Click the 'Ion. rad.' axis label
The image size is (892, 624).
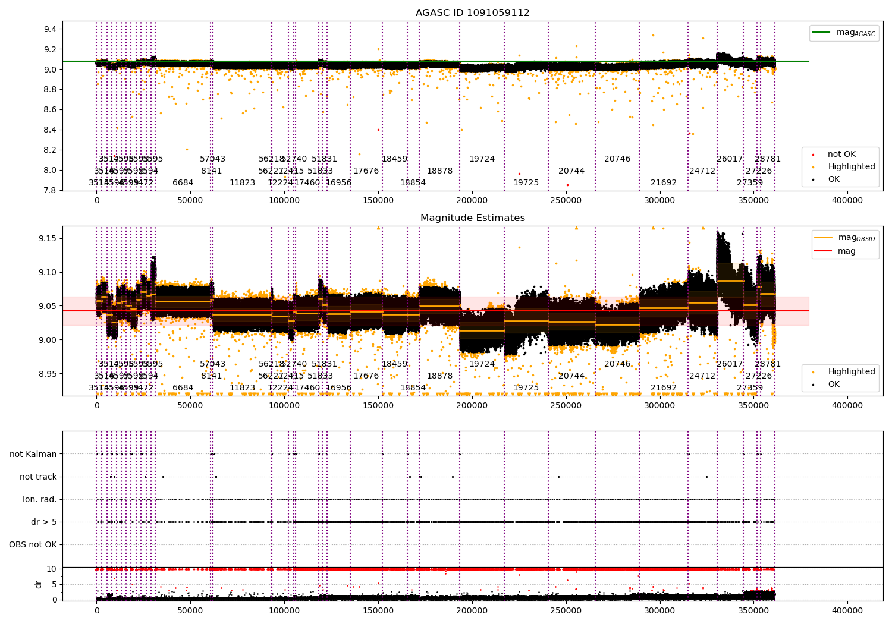tap(40, 499)
